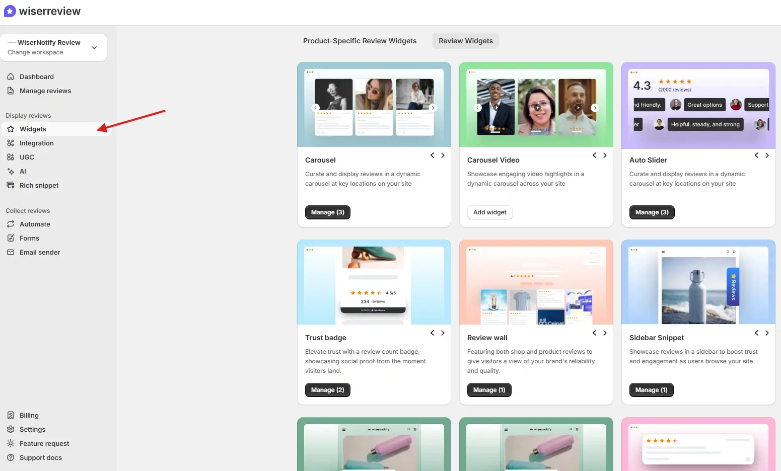
Task: Click the wiserreview logo at top left
Action: (x=42, y=11)
